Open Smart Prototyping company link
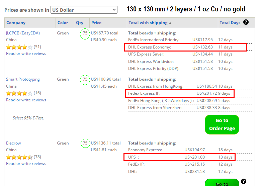 [x=23, y=79]
